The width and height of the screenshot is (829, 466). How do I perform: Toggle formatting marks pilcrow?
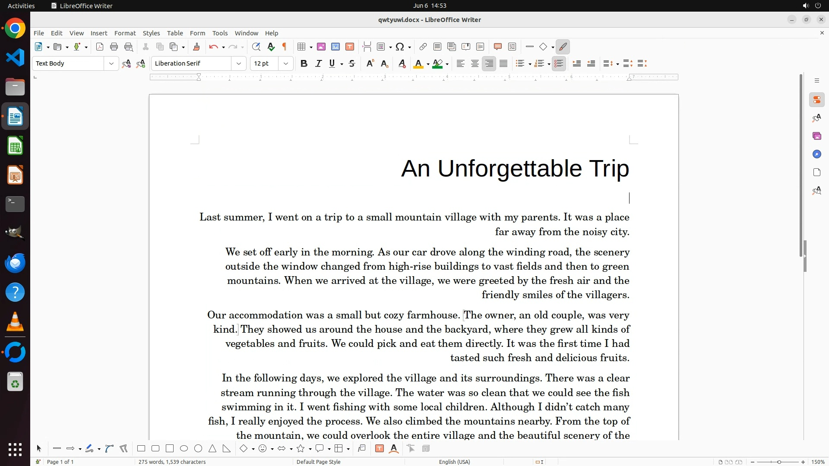click(285, 47)
